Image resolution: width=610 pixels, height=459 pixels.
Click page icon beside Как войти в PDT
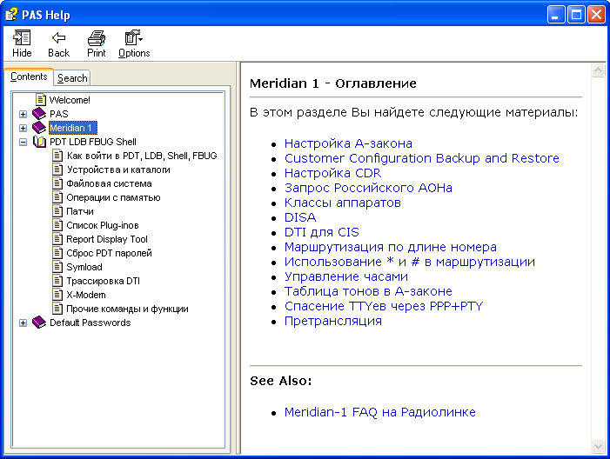tap(57, 156)
